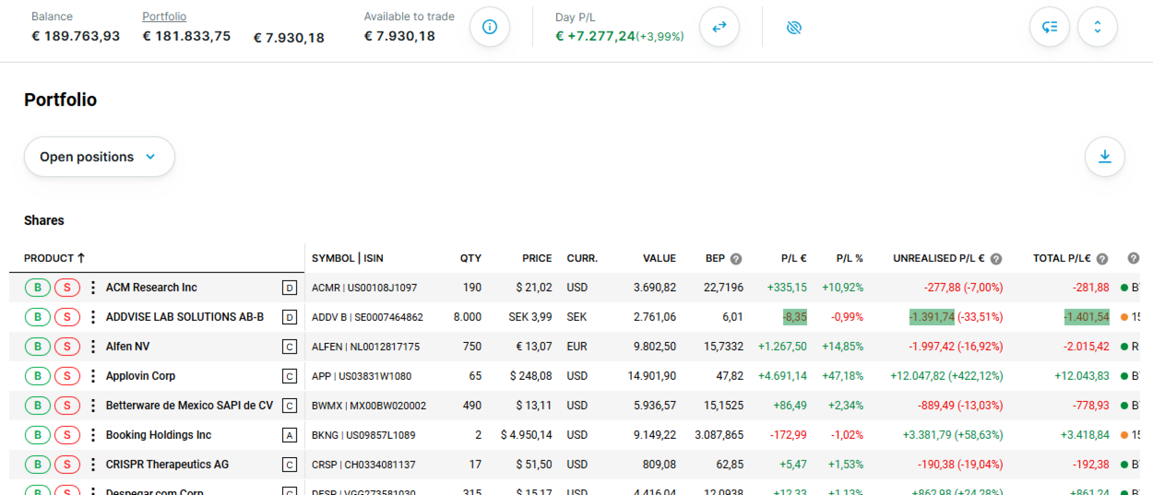Screen dimensions: 1153x495
Task: Click the D class badge for ACM Research
Action: pos(290,288)
